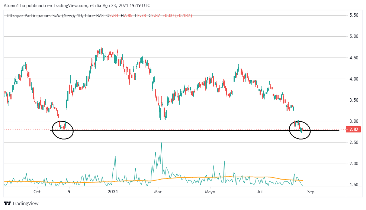
Task: Click the 4.50 price axis label
Action: [354, 58]
